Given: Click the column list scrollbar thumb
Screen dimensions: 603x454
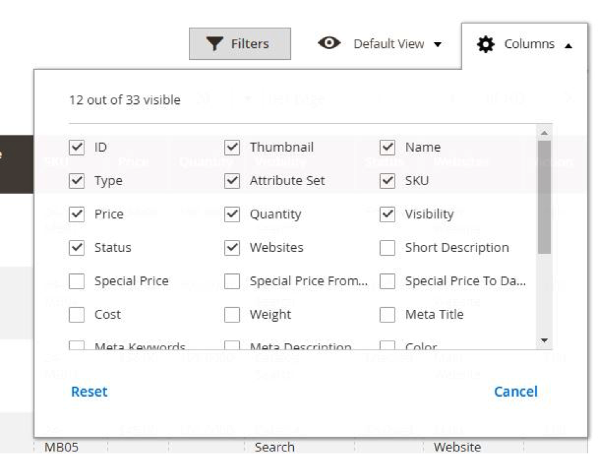Looking at the screenshot, I should click(x=544, y=195).
